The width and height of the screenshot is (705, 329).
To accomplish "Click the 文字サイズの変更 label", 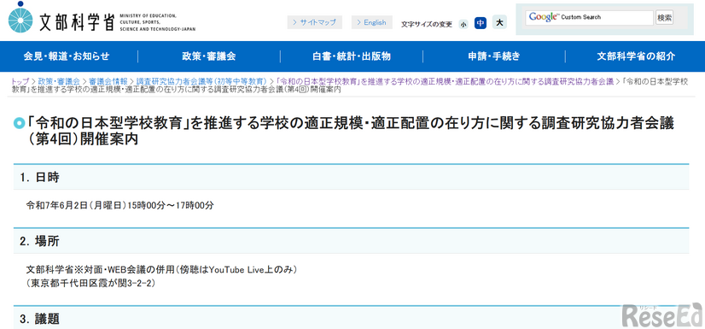I will [x=427, y=25].
